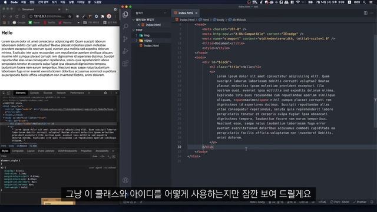Click the browser home icon

23,16
